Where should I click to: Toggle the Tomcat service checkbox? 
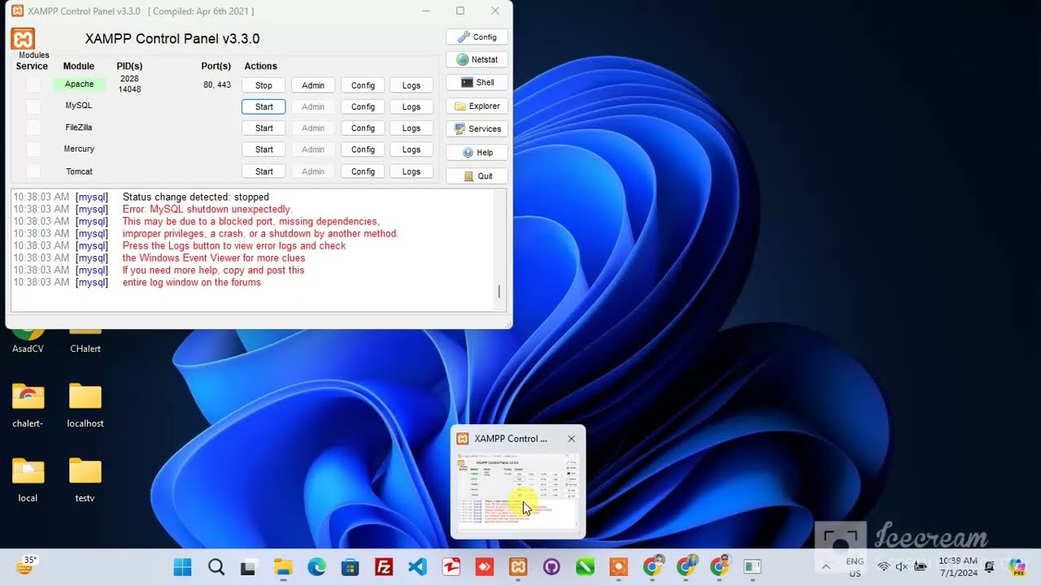[x=33, y=171]
